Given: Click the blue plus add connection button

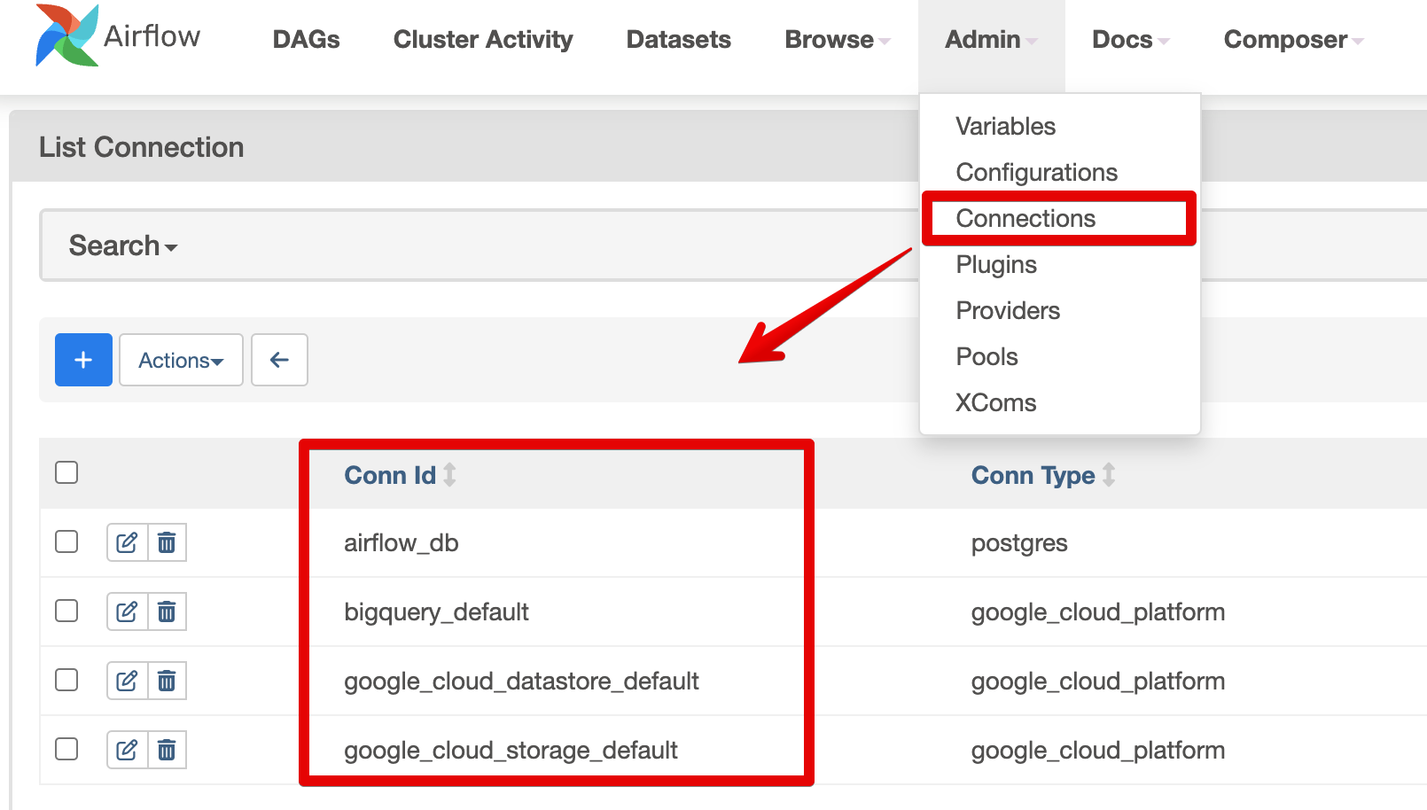Looking at the screenshot, I should pos(83,360).
